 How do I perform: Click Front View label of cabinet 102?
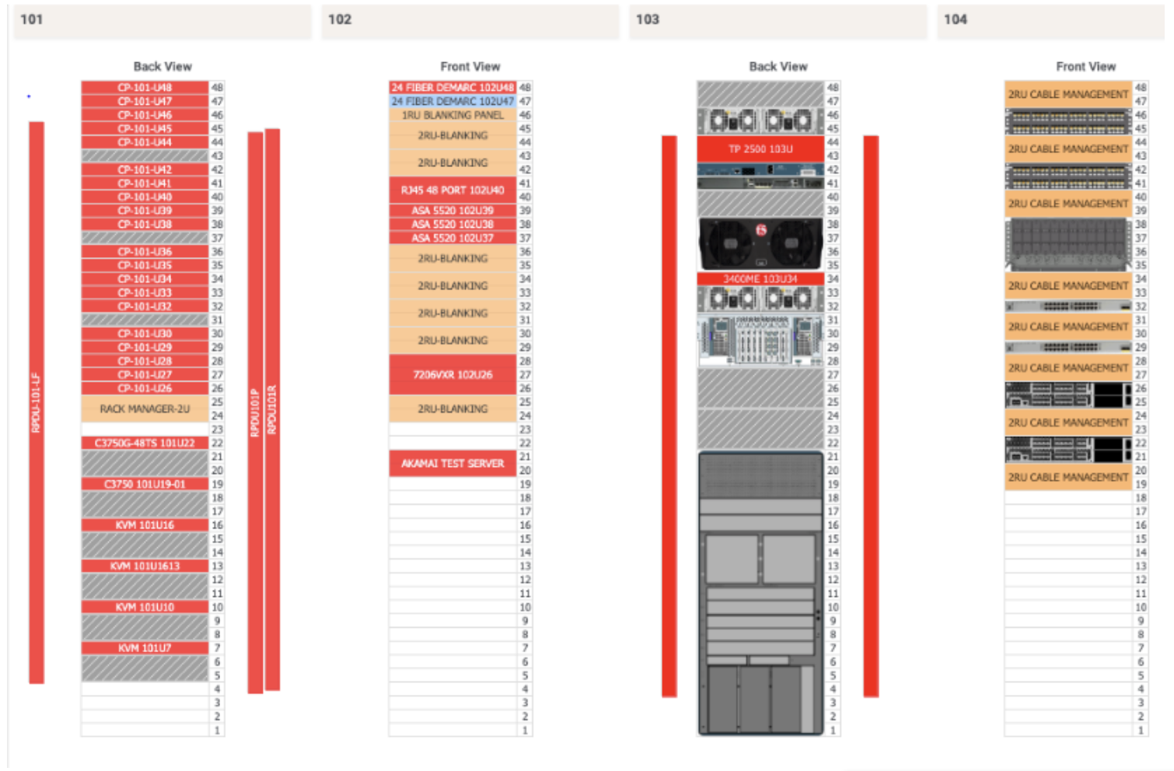pos(470,67)
